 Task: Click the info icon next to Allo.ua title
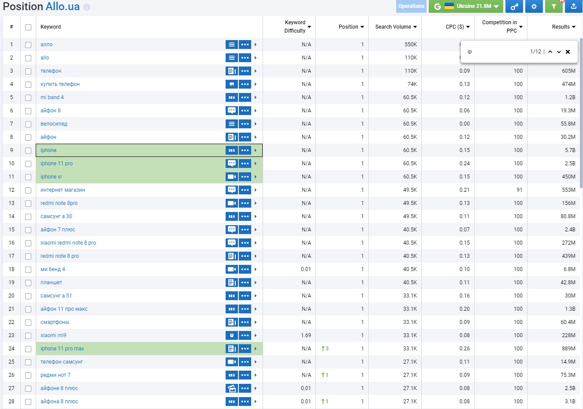87,7
